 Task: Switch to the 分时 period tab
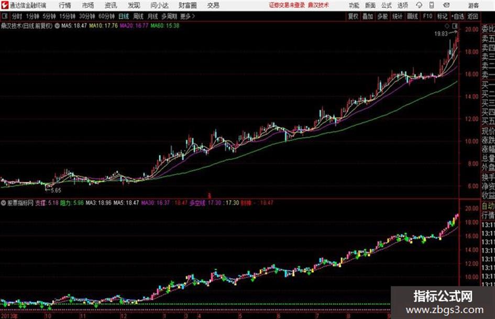[x=17, y=16]
